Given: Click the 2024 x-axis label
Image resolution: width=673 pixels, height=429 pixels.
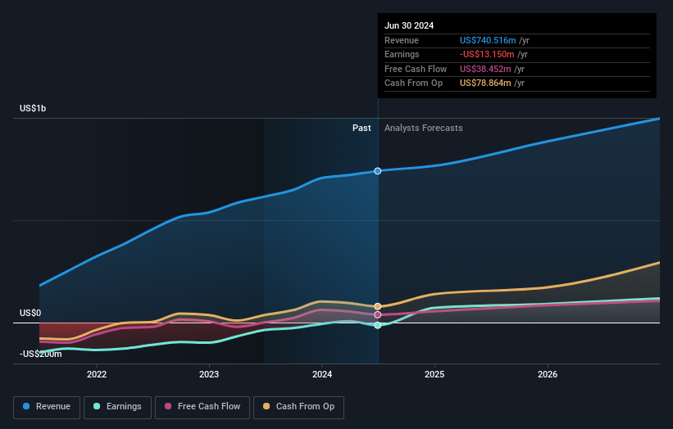Looking at the screenshot, I should pyautogui.click(x=322, y=374).
